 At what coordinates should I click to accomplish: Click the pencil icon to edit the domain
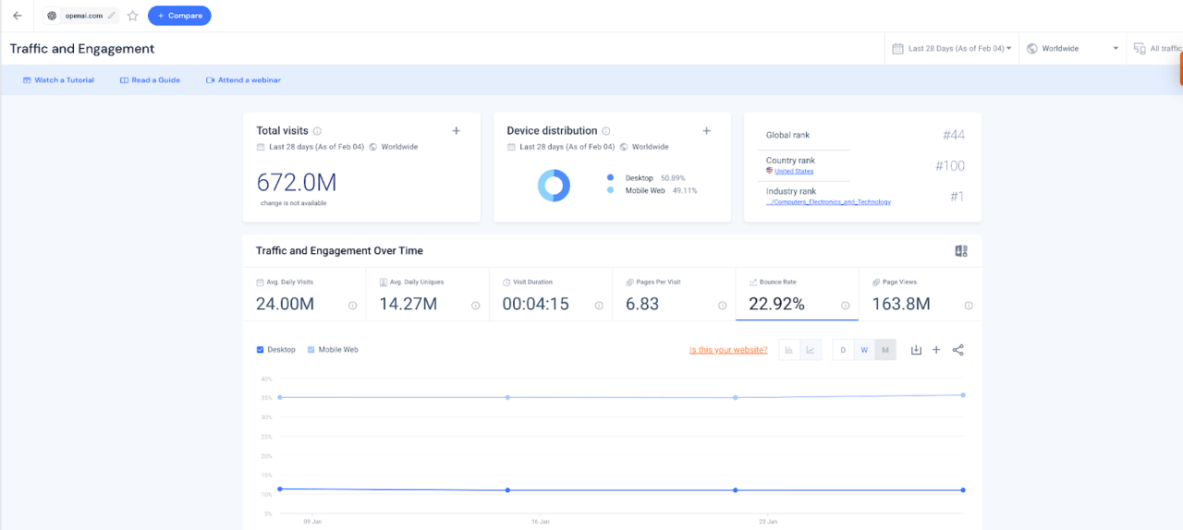click(112, 16)
